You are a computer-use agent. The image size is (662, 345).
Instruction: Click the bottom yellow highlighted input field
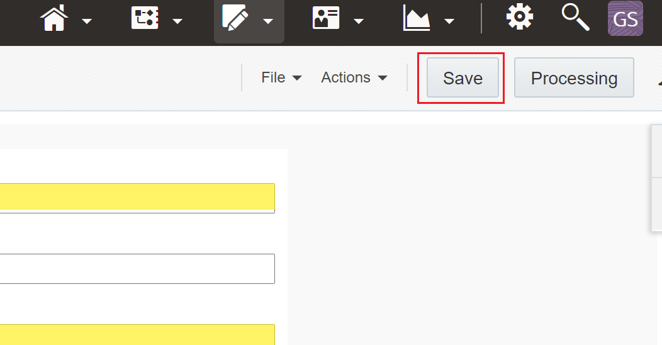(x=137, y=334)
